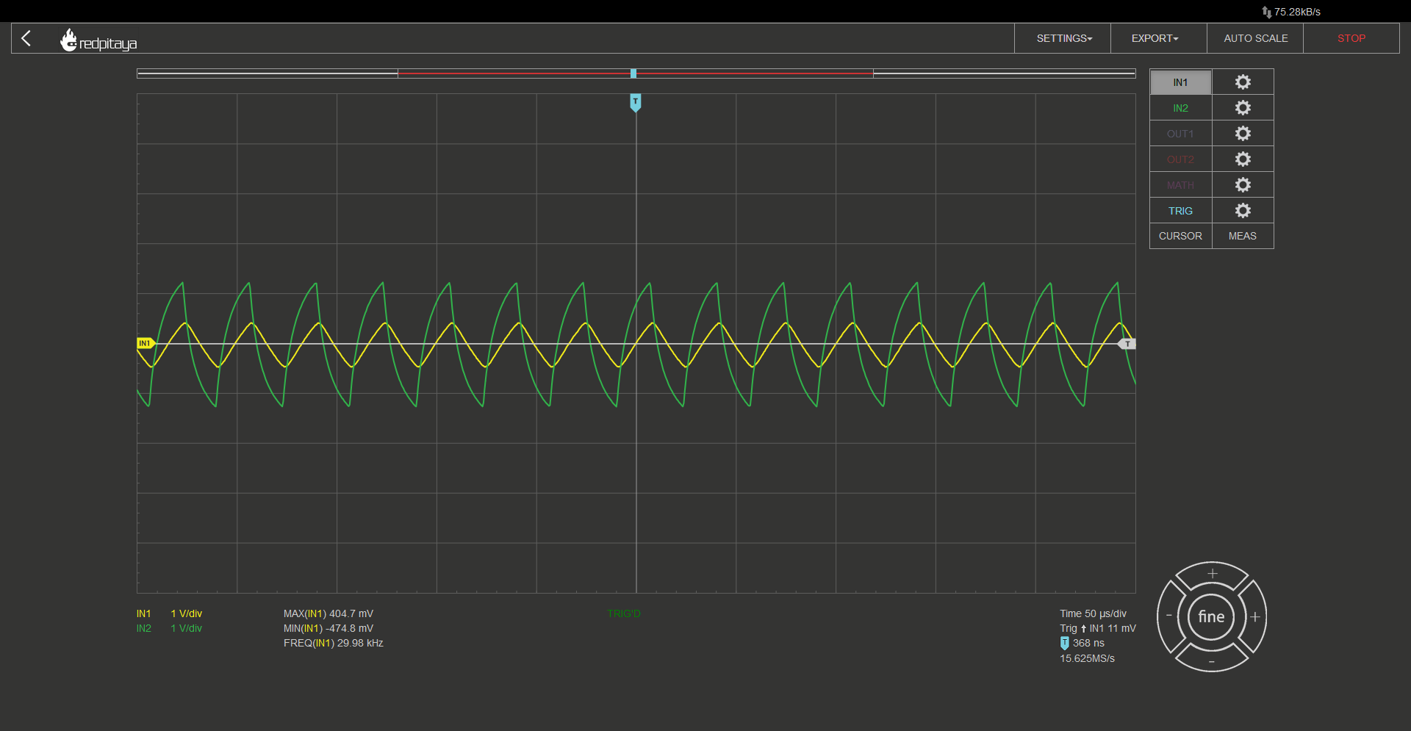The height and width of the screenshot is (731, 1411).
Task: Click the AUTO SCALE button
Action: pos(1255,38)
